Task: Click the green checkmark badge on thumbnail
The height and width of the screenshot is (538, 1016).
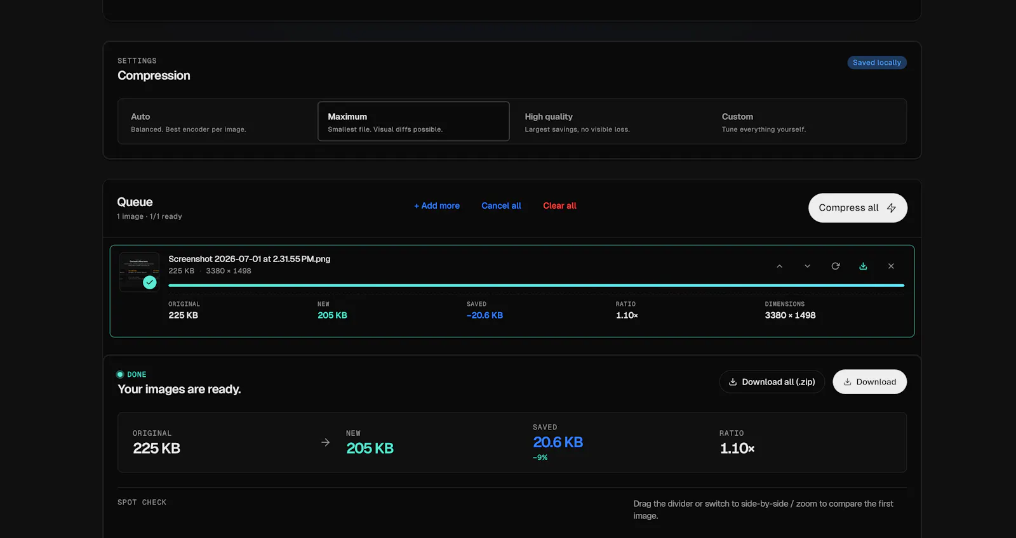Action: tap(150, 282)
